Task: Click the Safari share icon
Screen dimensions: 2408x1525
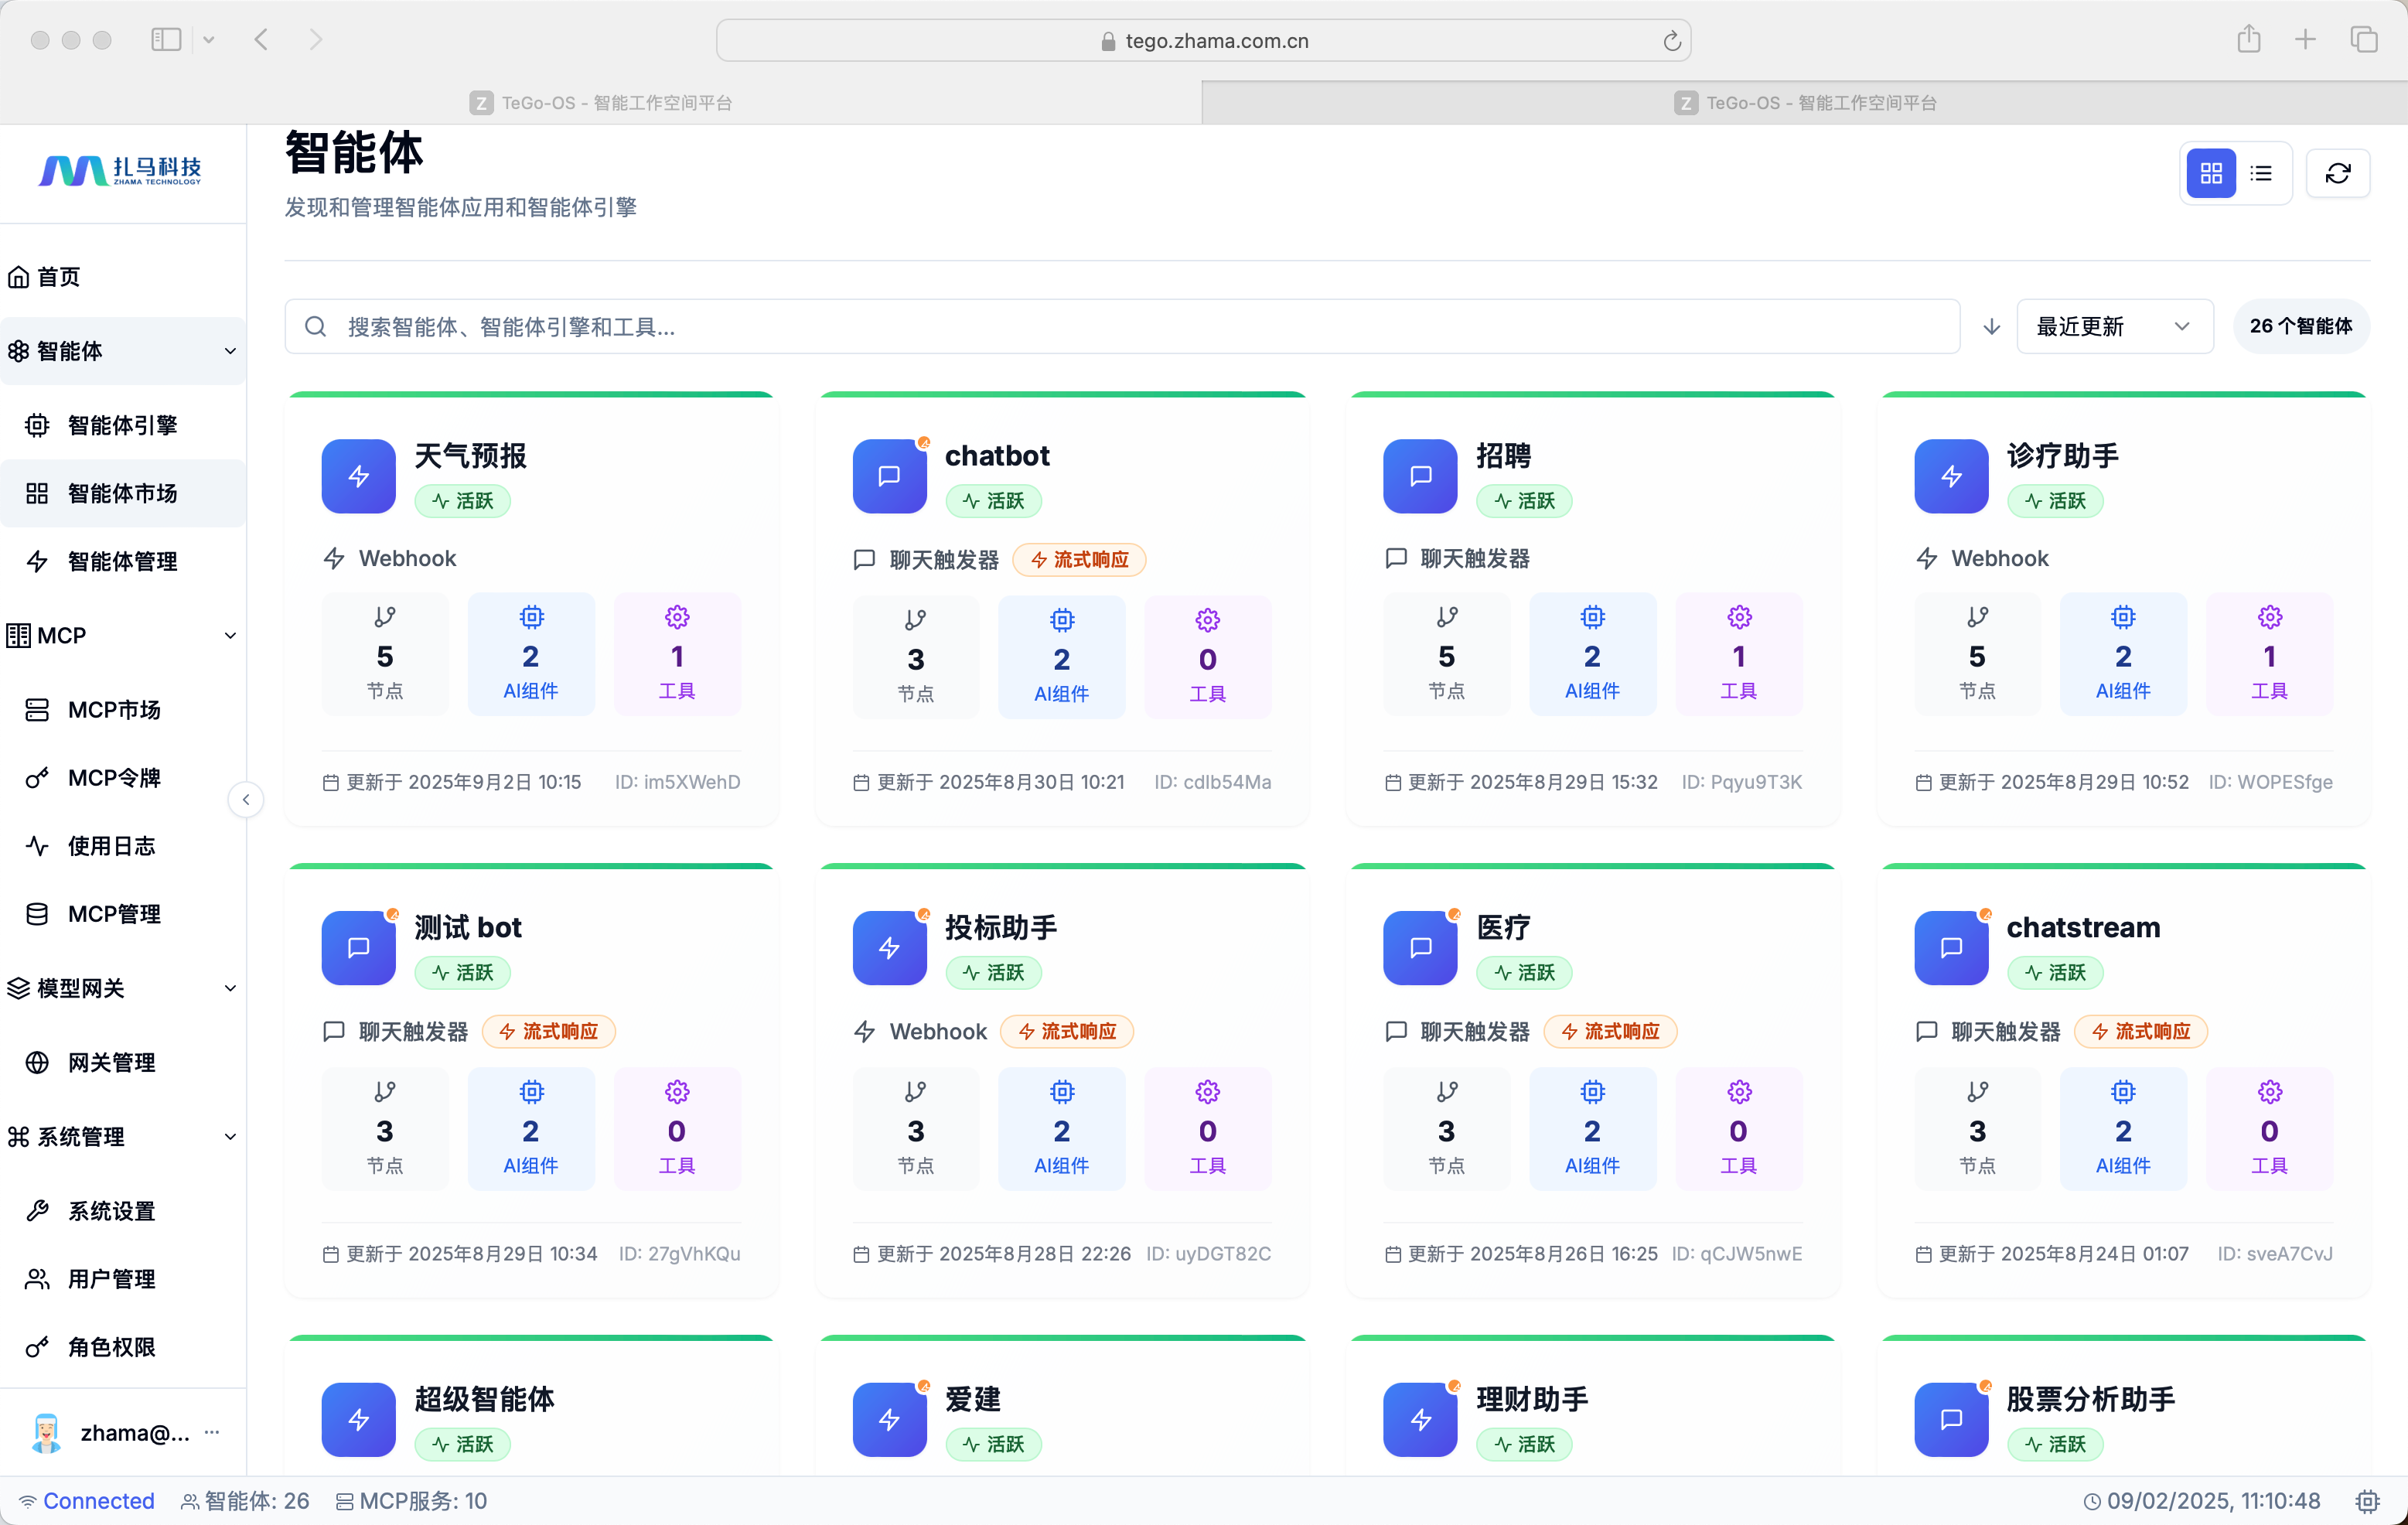Action: (x=2249, y=40)
